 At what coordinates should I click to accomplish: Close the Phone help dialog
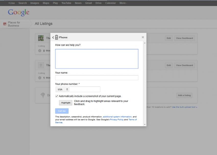point(143,37)
